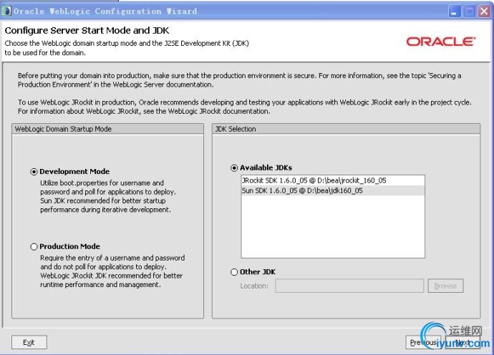Select JRockit SDK 1.6.0_05 in JDK list

click(x=333, y=180)
